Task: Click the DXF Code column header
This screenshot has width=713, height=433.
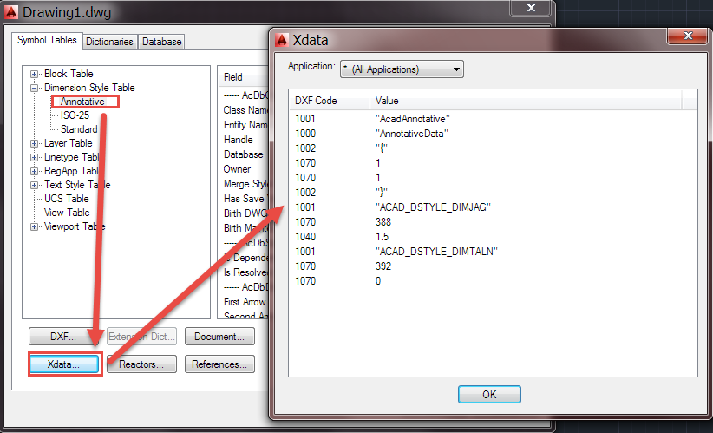Action: point(330,101)
